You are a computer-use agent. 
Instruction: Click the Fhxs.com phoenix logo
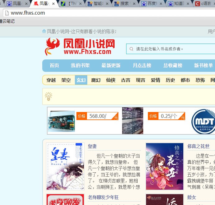tap(80, 47)
